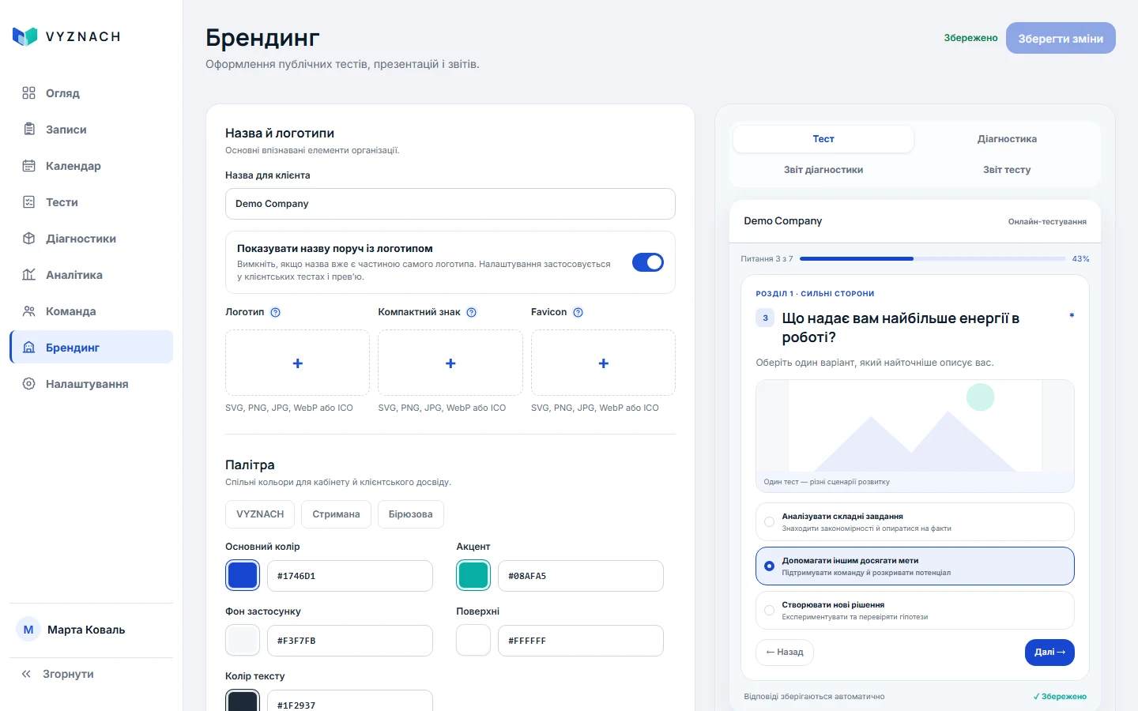The height and width of the screenshot is (711, 1138).
Task: Upload an image in the Favicon box
Action: [603, 363]
